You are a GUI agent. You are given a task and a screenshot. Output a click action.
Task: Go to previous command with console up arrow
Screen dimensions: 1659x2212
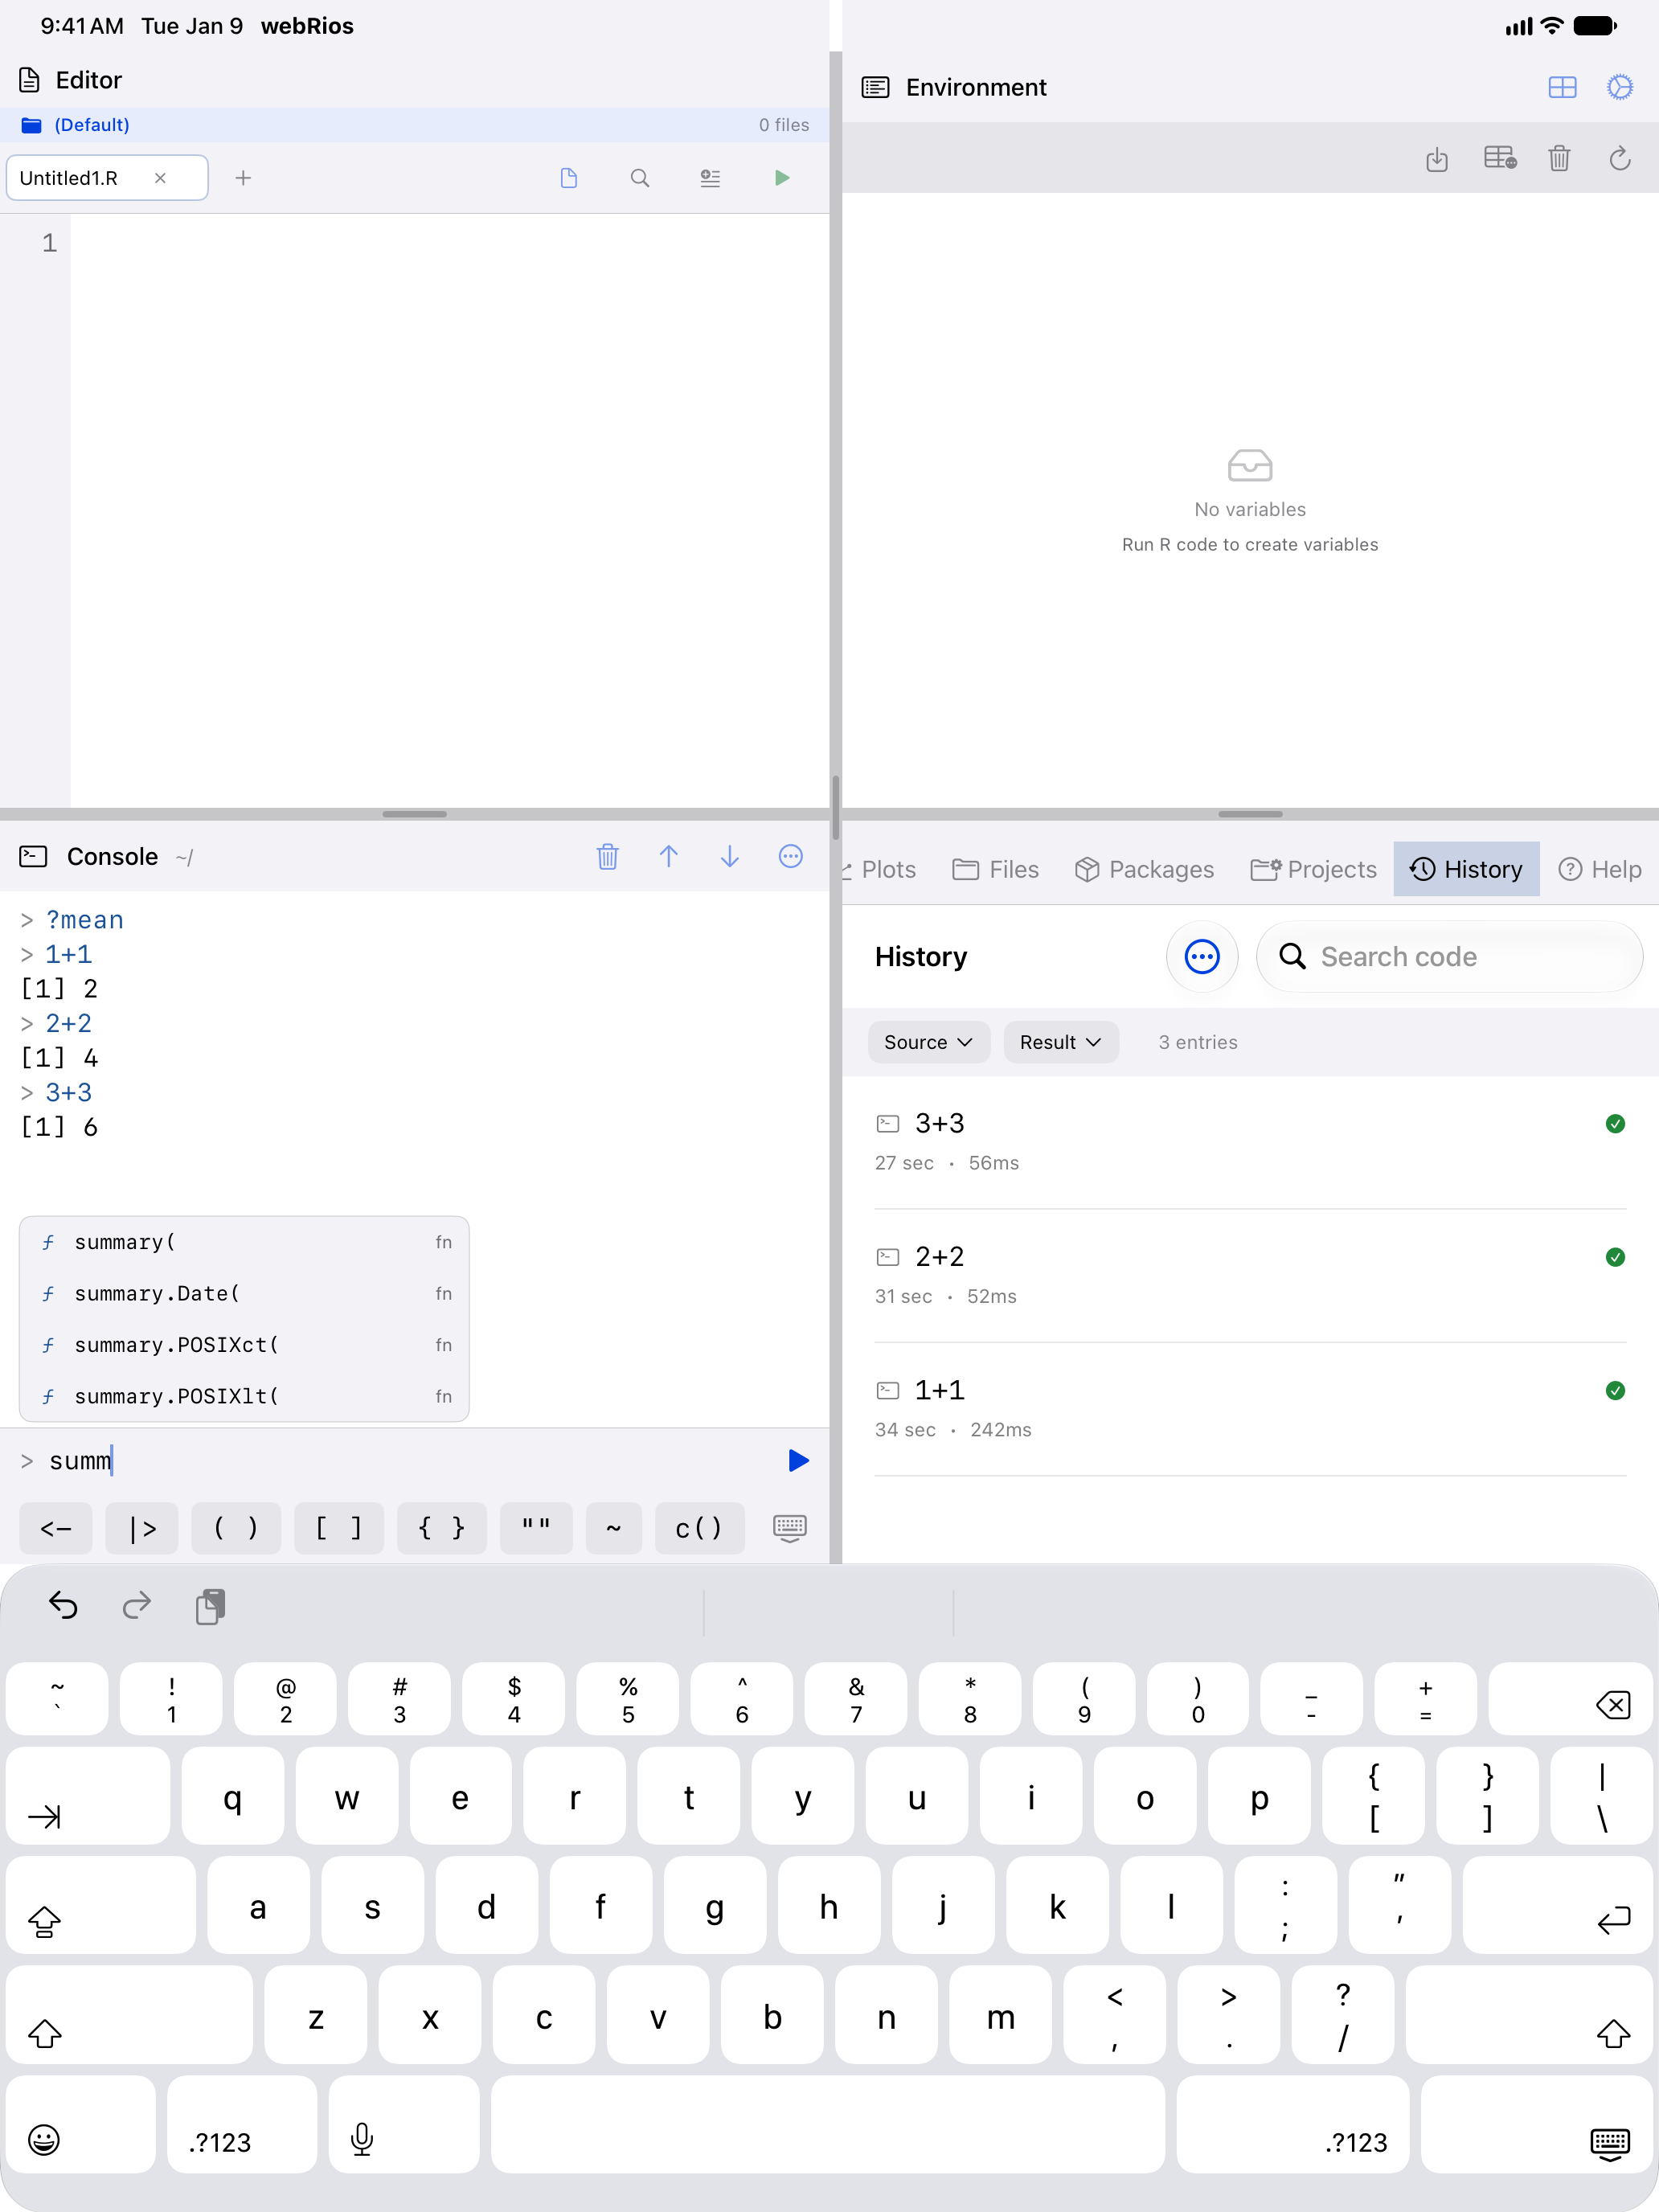[x=669, y=856]
